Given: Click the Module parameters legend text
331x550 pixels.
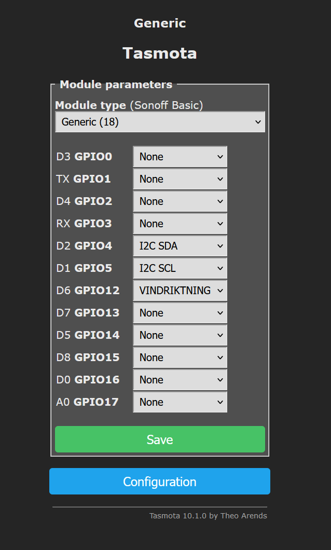Looking at the screenshot, I should tap(116, 85).
